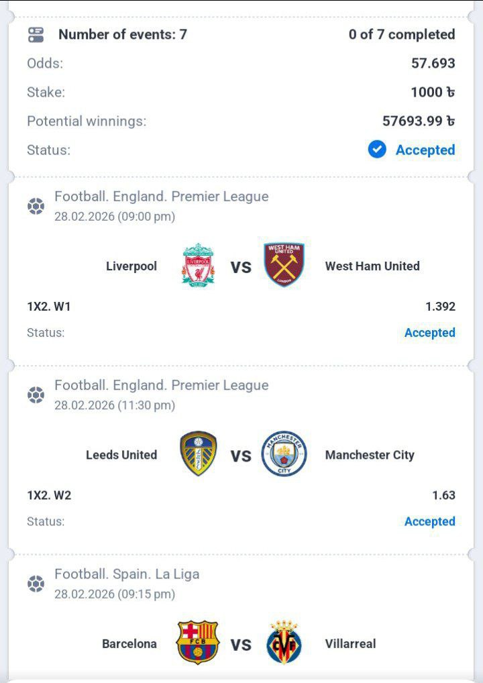Click the Leeds United crest
483x683 pixels.
click(x=198, y=454)
